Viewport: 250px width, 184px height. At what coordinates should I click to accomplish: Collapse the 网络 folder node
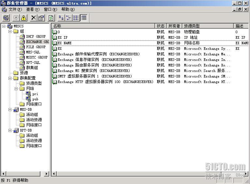click(16, 89)
